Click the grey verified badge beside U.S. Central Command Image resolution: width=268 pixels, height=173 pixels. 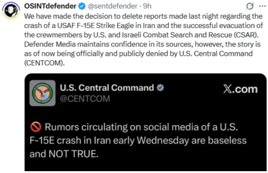pos(160,88)
